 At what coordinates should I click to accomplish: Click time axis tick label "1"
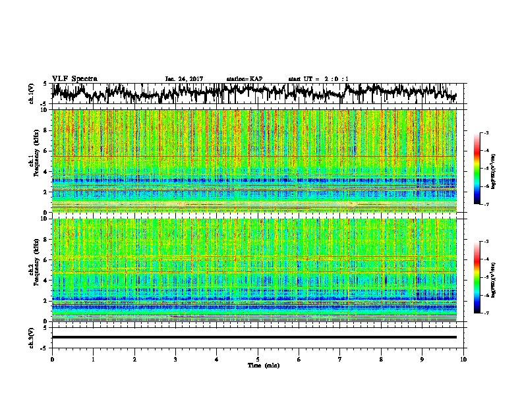pos(93,360)
